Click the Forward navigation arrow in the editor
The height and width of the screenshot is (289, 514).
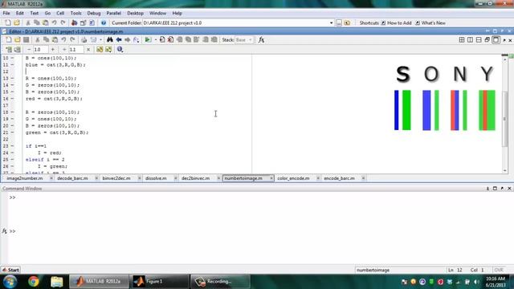point(127,39)
